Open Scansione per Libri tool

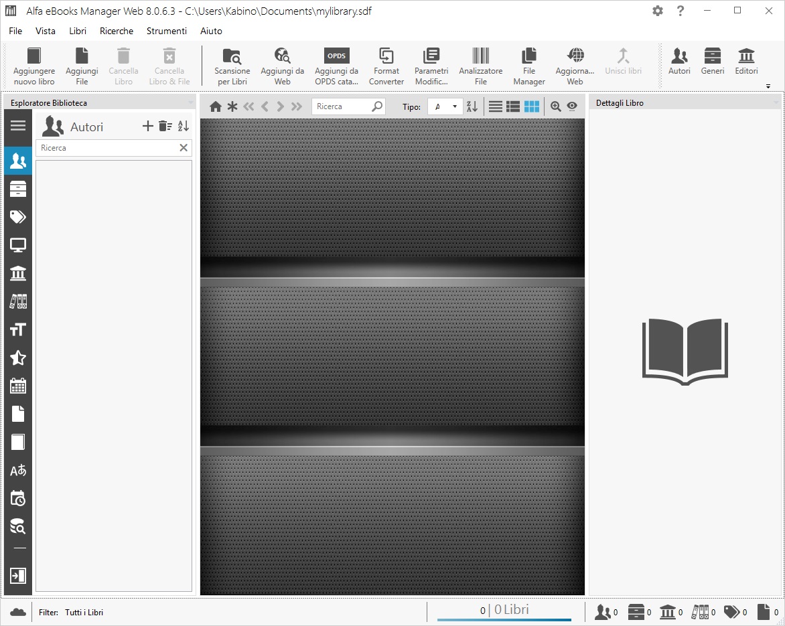tap(232, 66)
